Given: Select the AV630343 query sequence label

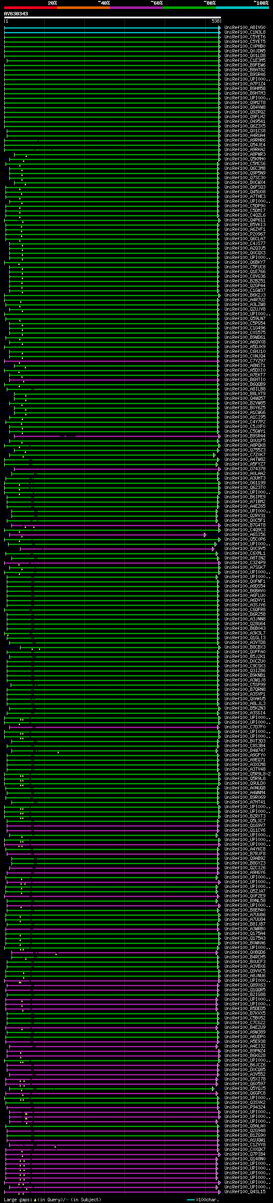Looking at the screenshot, I should point(16,14).
